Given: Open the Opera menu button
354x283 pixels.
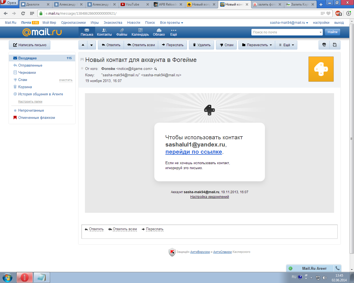Looking at the screenshot, I should (9, 3).
